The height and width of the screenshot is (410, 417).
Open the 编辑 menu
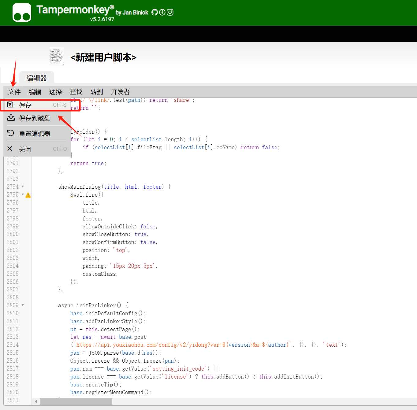point(35,92)
